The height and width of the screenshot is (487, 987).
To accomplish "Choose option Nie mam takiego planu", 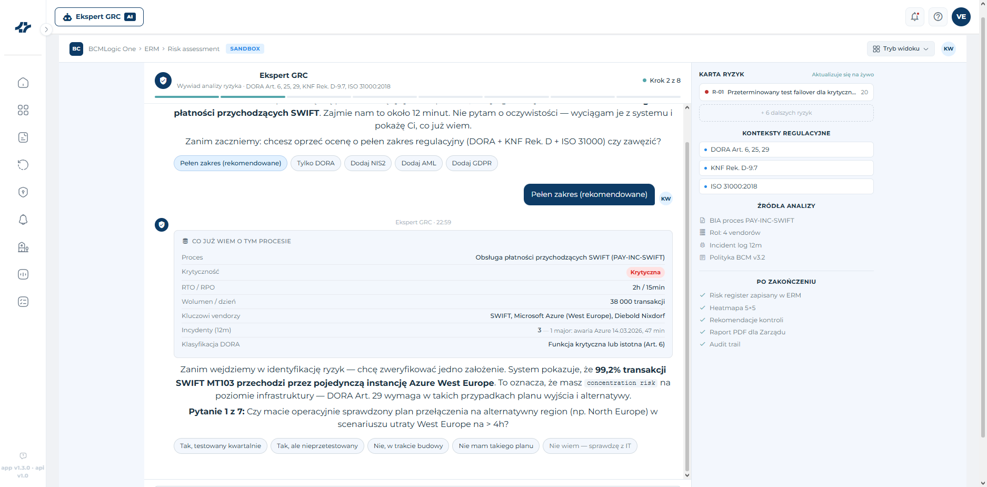I will point(496,446).
